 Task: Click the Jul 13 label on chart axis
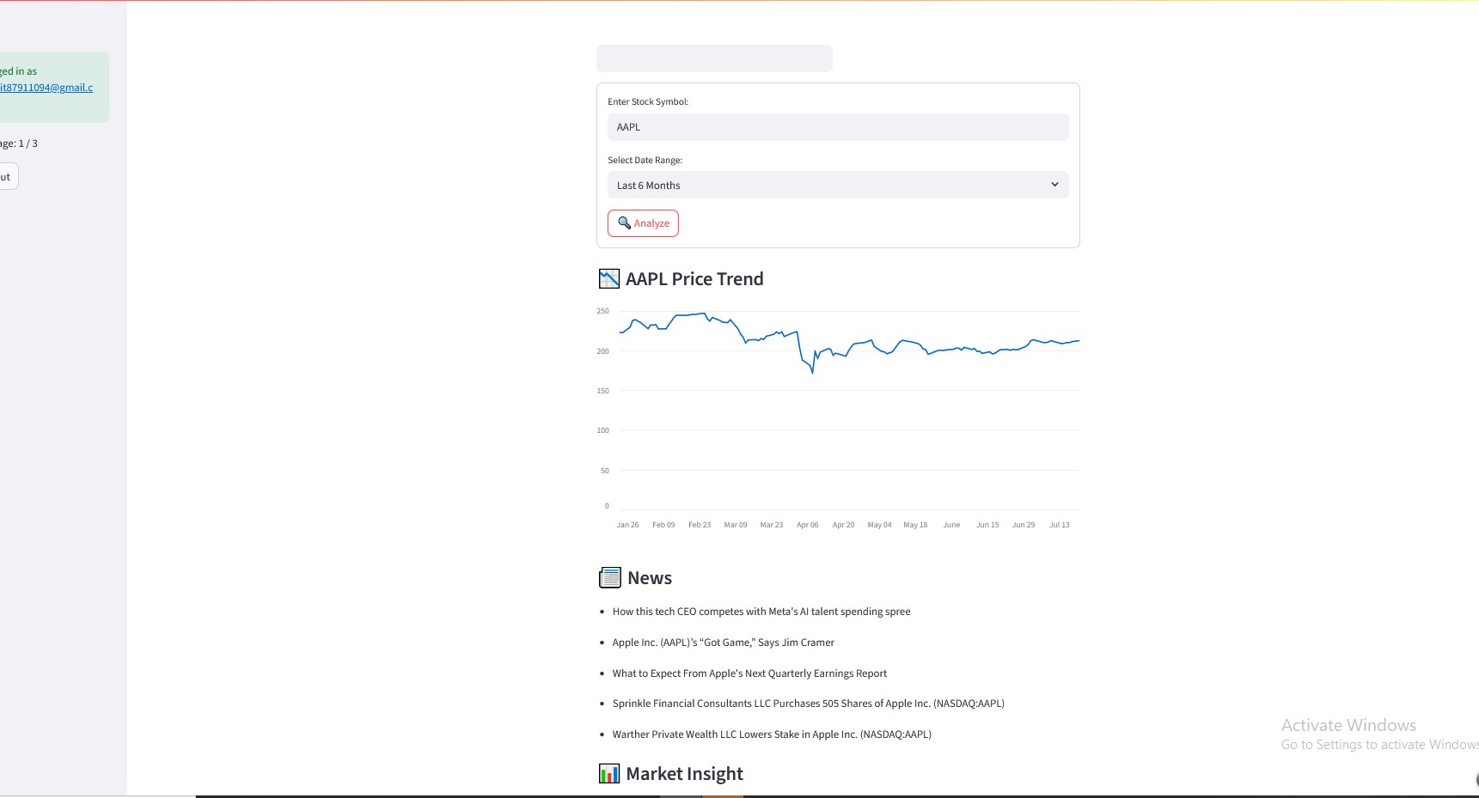(1060, 525)
